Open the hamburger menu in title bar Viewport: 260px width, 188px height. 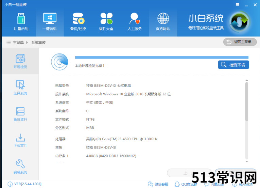coord(238,5)
